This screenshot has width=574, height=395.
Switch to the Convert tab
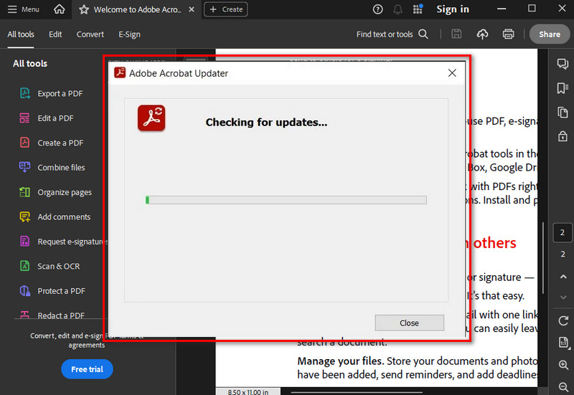90,34
